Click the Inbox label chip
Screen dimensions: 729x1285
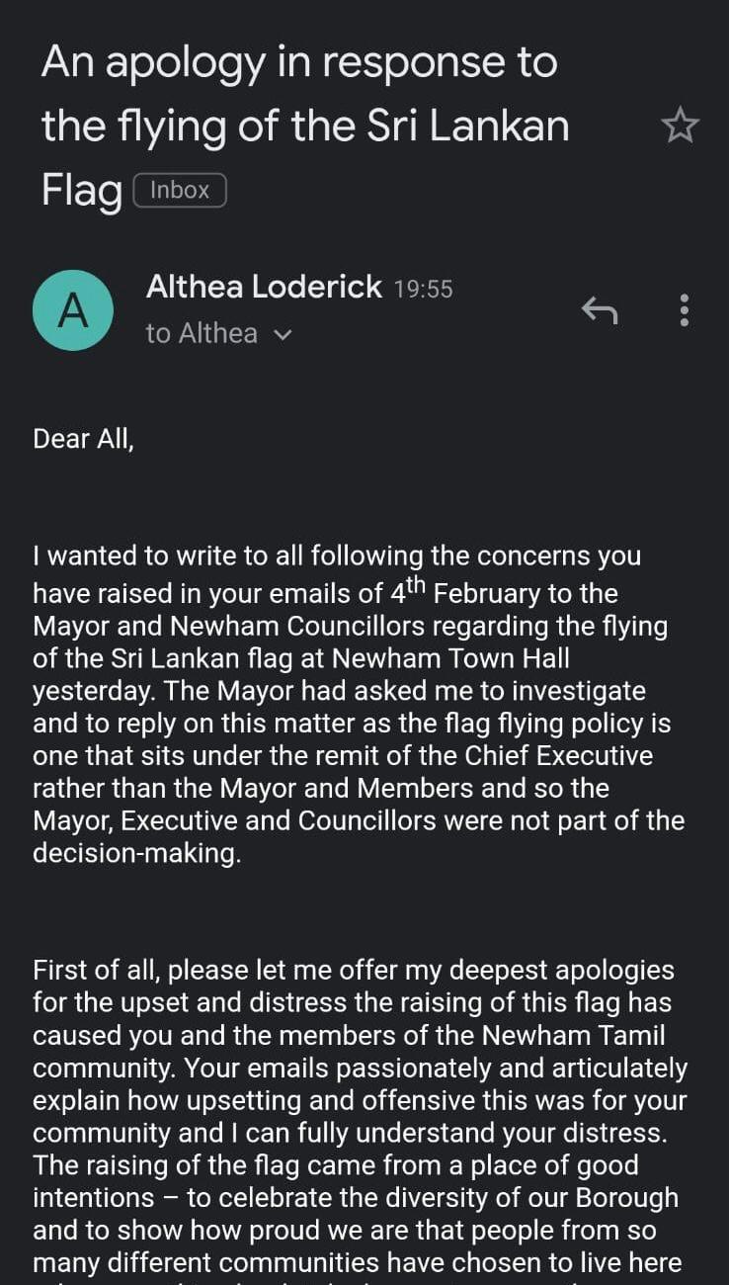[180, 190]
